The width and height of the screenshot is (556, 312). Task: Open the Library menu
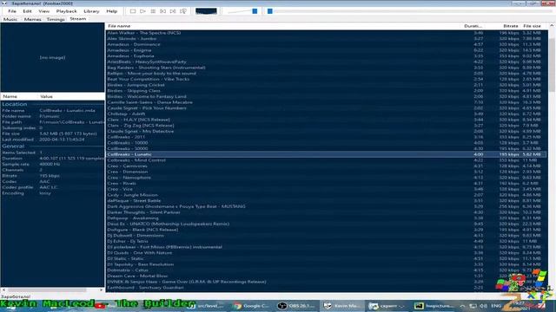tap(91, 11)
